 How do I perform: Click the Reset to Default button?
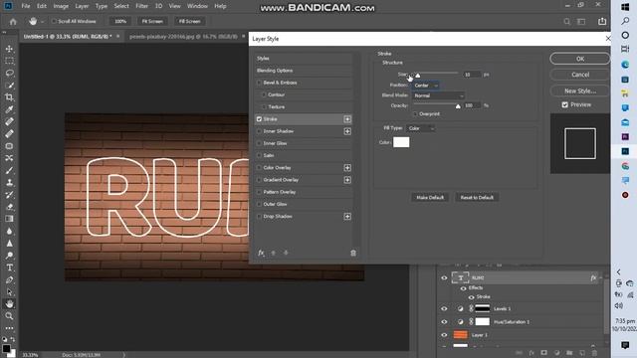477,198
